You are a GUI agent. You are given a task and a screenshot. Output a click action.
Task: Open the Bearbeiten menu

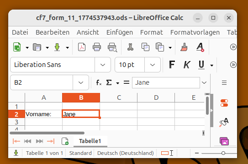pos(53,32)
